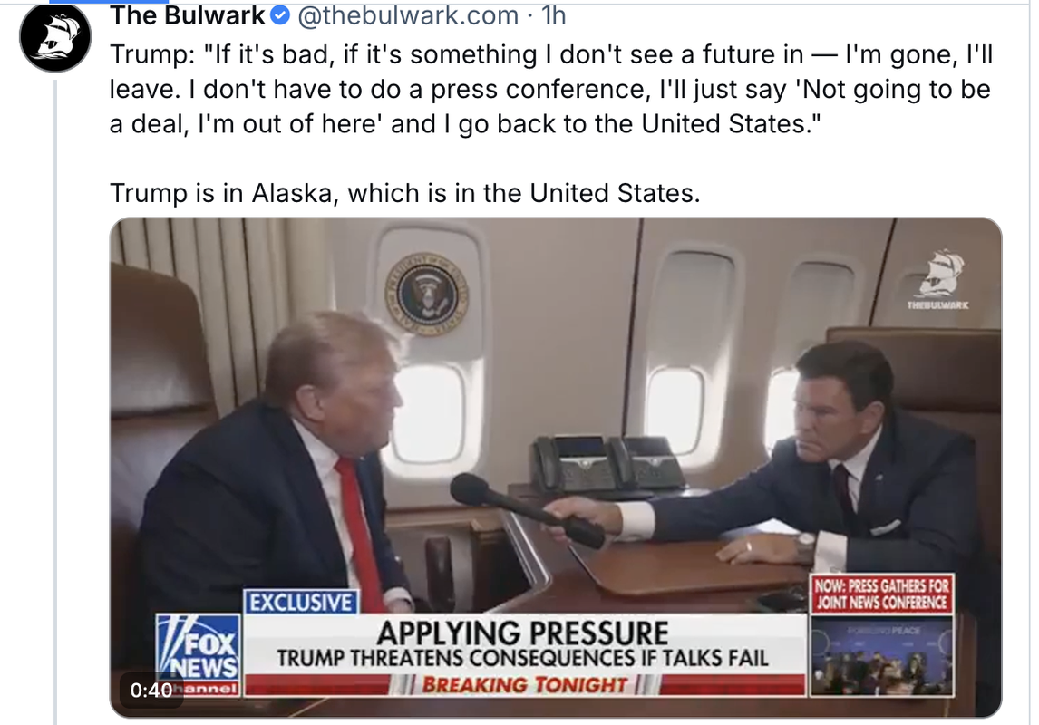This screenshot has height=725, width=1039.
Task: Click the vertical thread line below the avatar
Action: (55, 401)
